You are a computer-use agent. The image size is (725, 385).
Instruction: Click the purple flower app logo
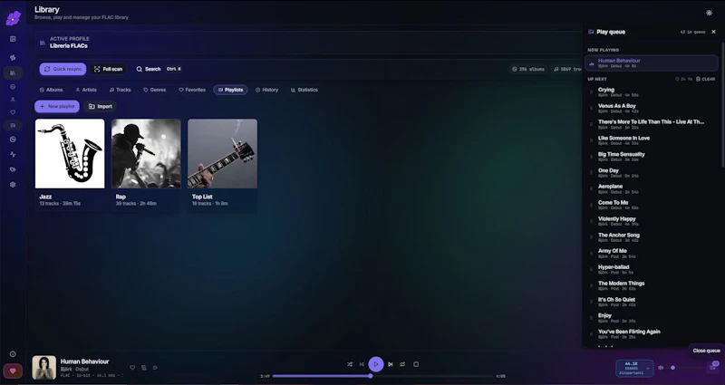tap(13, 18)
